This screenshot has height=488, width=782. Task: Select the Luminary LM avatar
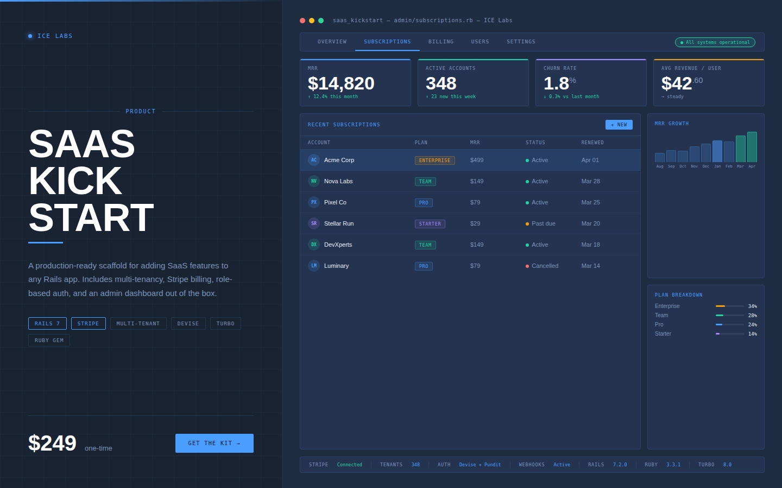[x=314, y=266]
